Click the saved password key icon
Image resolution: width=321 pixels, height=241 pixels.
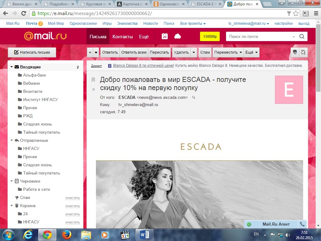coord(289,13)
